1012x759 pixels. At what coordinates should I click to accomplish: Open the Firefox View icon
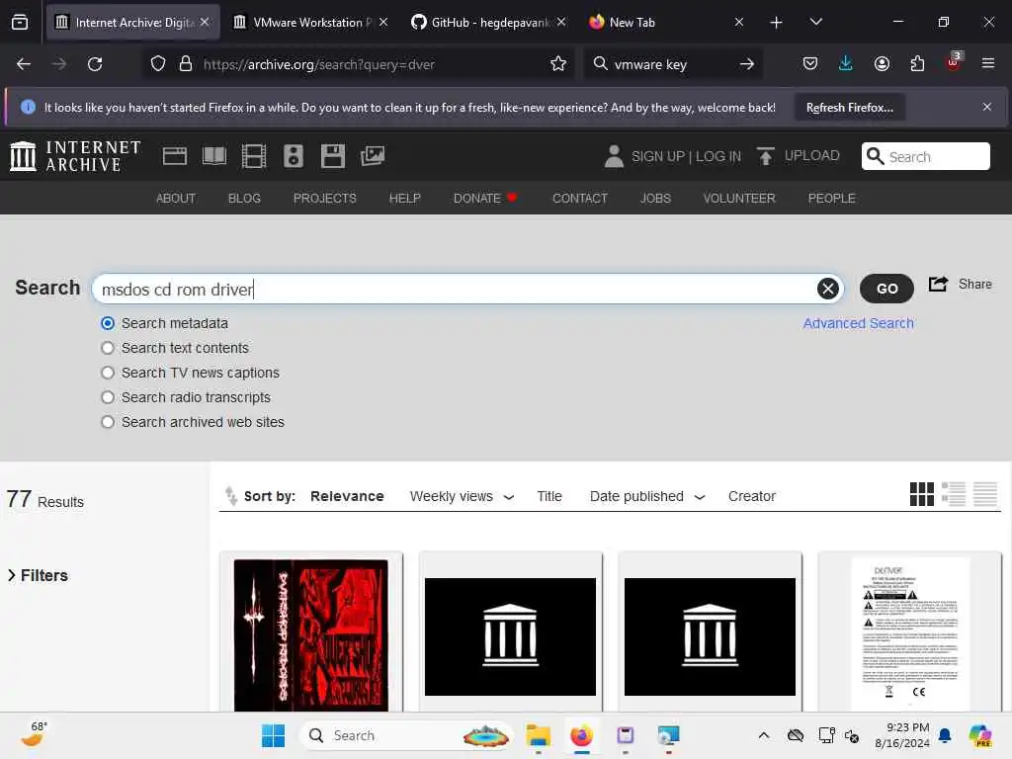20,23
